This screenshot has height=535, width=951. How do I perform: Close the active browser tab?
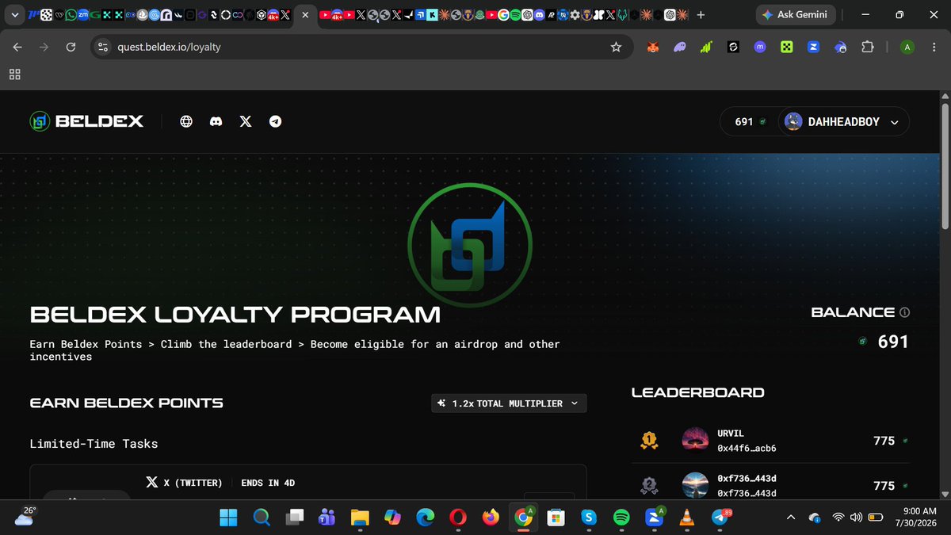click(x=306, y=15)
